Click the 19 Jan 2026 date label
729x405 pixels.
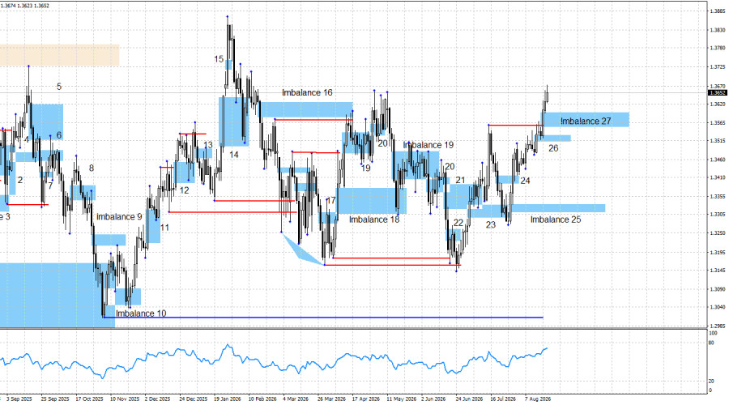228,399
